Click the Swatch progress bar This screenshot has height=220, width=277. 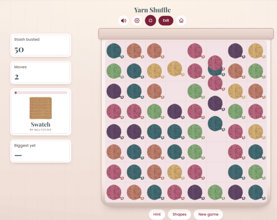41,93
